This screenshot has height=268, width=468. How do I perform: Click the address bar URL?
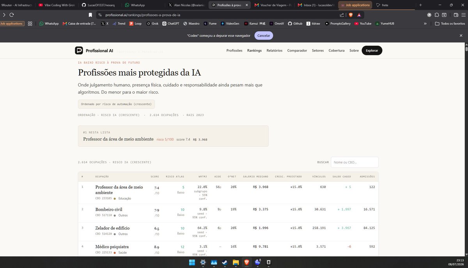[x=142, y=15]
